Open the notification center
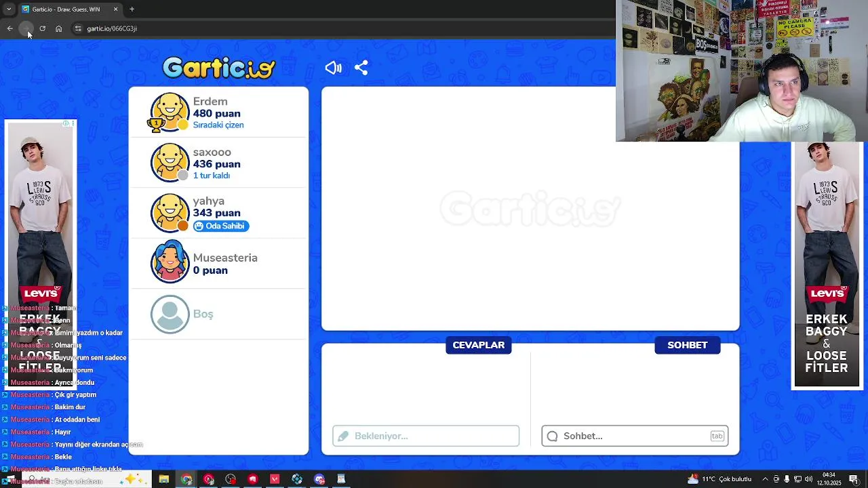This screenshot has height=488, width=868. pos(853,479)
